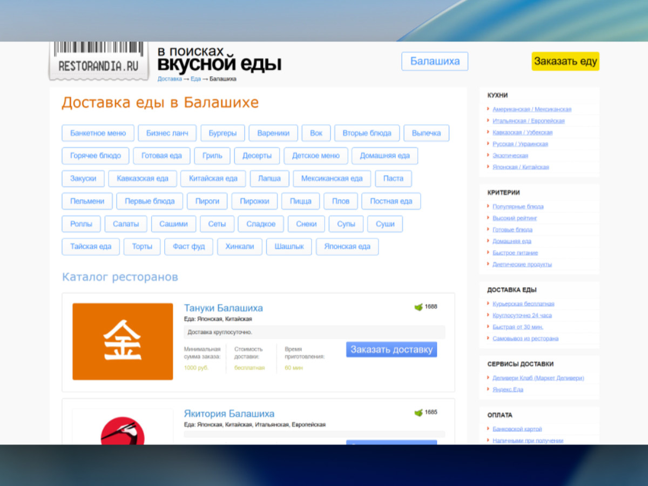Image resolution: width=648 pixels, height=486 pixels.
Task: Select the Банкетное меню category
Action: point(98,133)
